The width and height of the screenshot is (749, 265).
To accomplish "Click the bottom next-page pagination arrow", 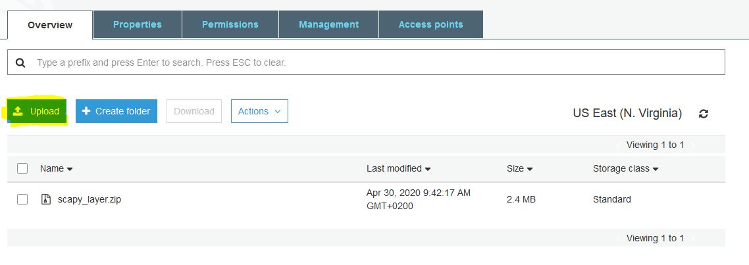I will pos(693,238).
